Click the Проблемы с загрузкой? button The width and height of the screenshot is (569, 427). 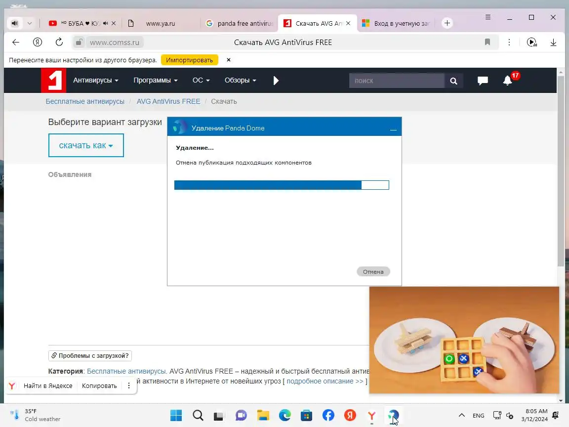point(90,355)
